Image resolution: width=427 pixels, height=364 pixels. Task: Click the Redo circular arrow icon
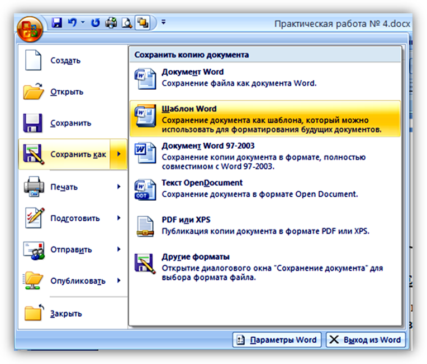(x=96, y=22)
